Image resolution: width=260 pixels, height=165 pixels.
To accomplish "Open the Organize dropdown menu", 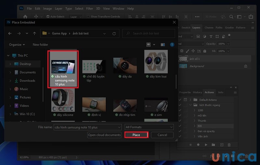I will [x=17, y=45].
